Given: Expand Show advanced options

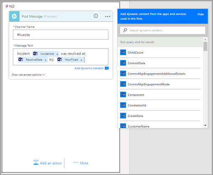Looking at the screenshot, I should [29, 75].
